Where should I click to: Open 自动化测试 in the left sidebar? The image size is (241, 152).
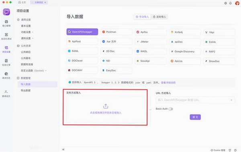6,36
